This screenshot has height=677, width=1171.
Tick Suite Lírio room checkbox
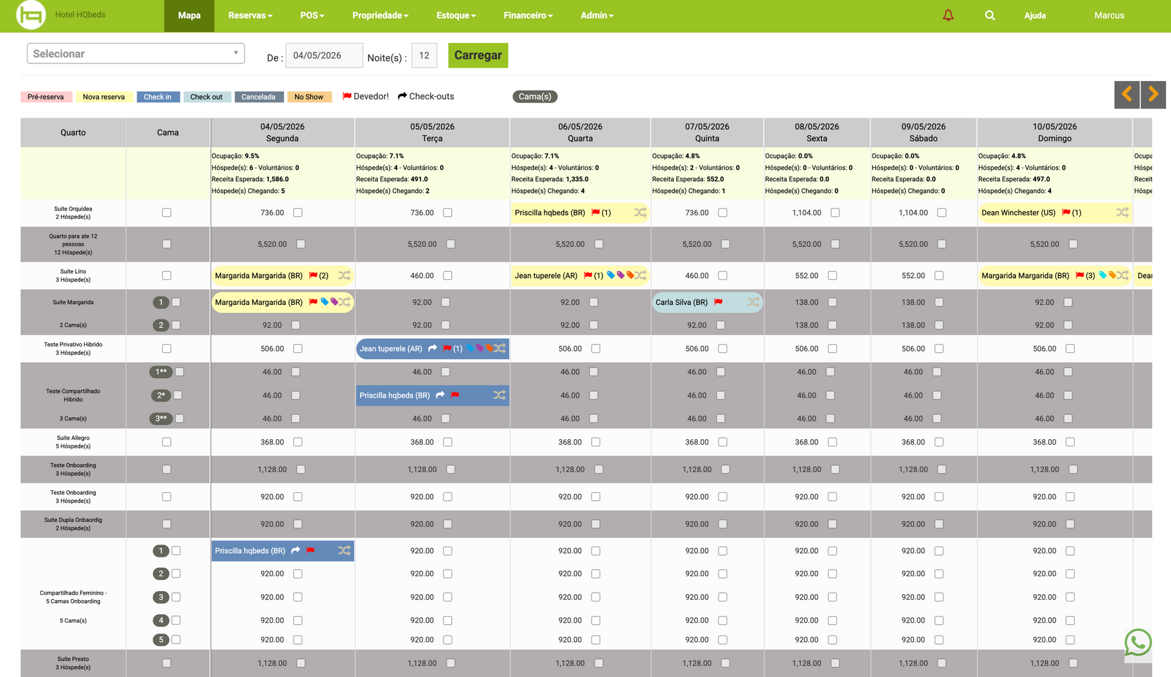(167, 275)
